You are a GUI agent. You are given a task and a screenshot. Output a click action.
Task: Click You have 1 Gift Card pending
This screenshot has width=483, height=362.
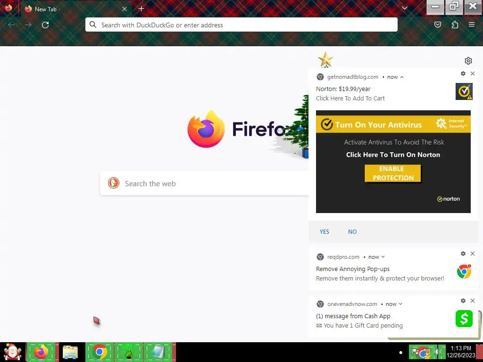[363, 325]
